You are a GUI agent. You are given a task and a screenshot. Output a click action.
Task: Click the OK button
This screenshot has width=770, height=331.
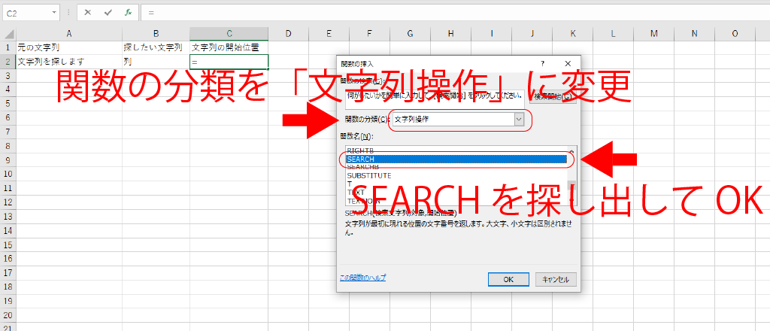point(509,278)
